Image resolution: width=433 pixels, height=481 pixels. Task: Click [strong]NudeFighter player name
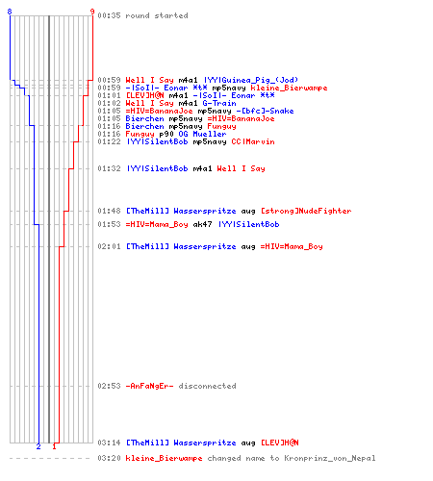click(306, 211)
